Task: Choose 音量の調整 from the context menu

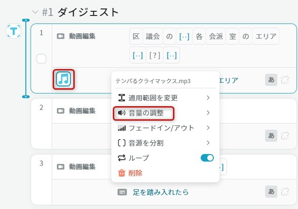Action: pos(143,113)
